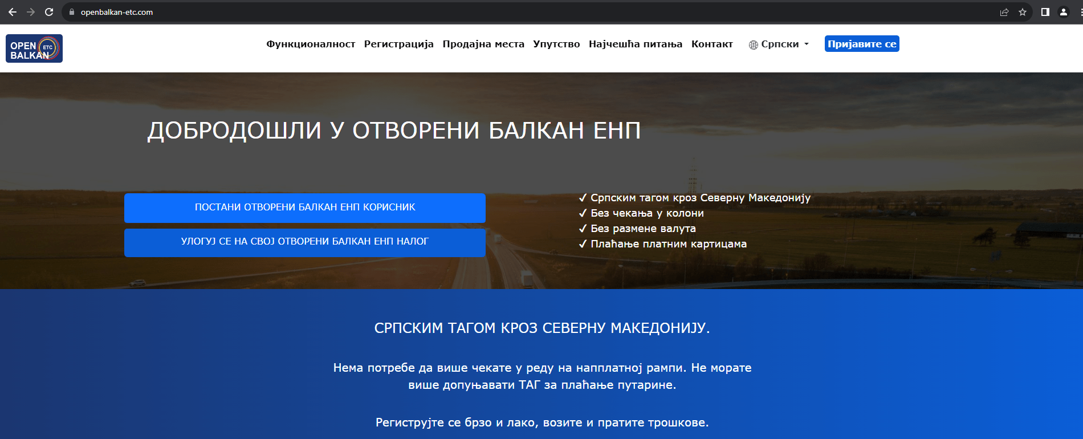Open the Контакт navigation link

click(712, 44)
